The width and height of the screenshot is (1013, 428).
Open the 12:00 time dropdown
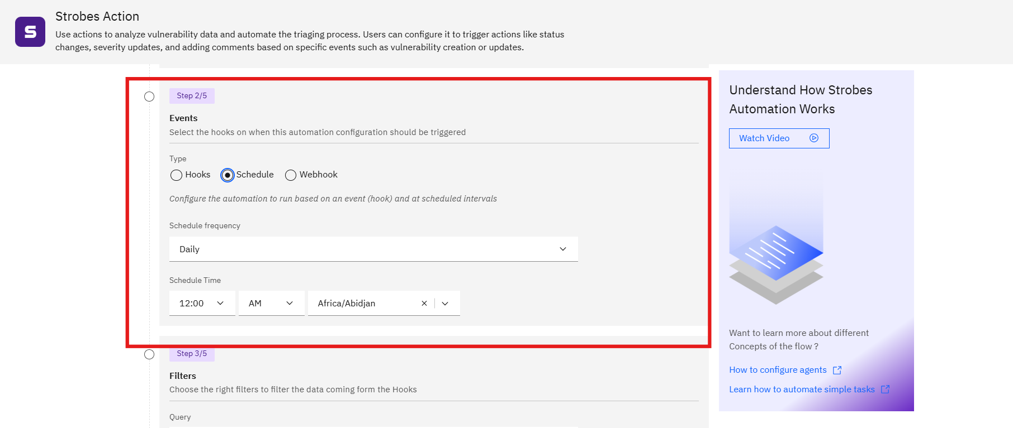[x=202, y=303]
